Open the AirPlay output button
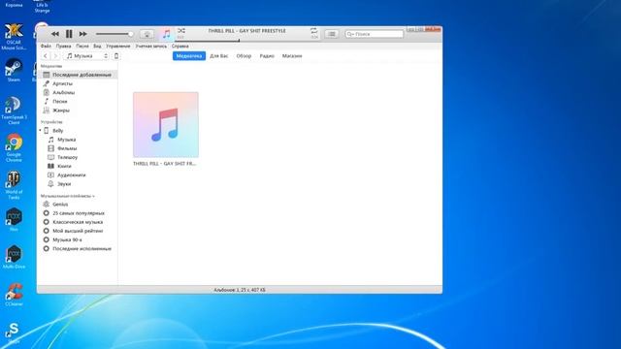621x349 pixels. coord(147,35)
